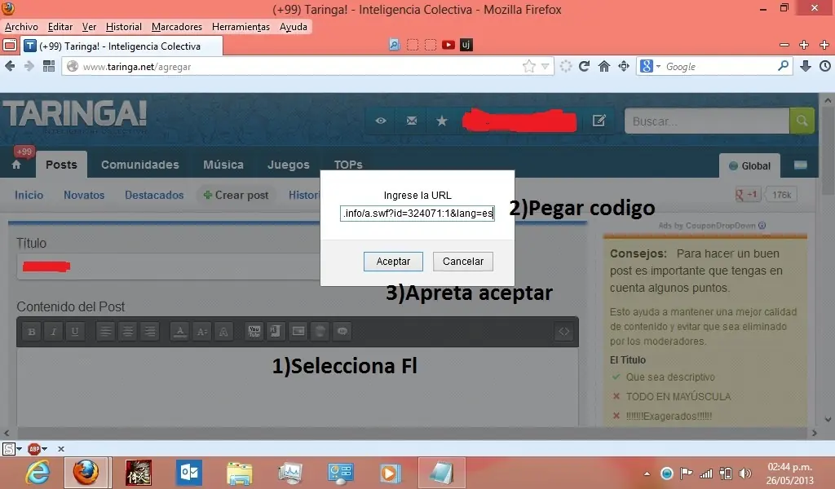Screen dimensions: 835x489
Task: Insert a YouTube video in the post
Action: point(254,332)
